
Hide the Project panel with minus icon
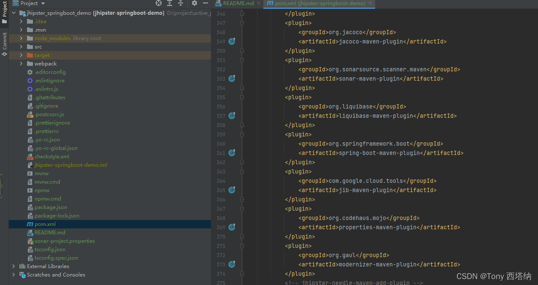(205, 3)
